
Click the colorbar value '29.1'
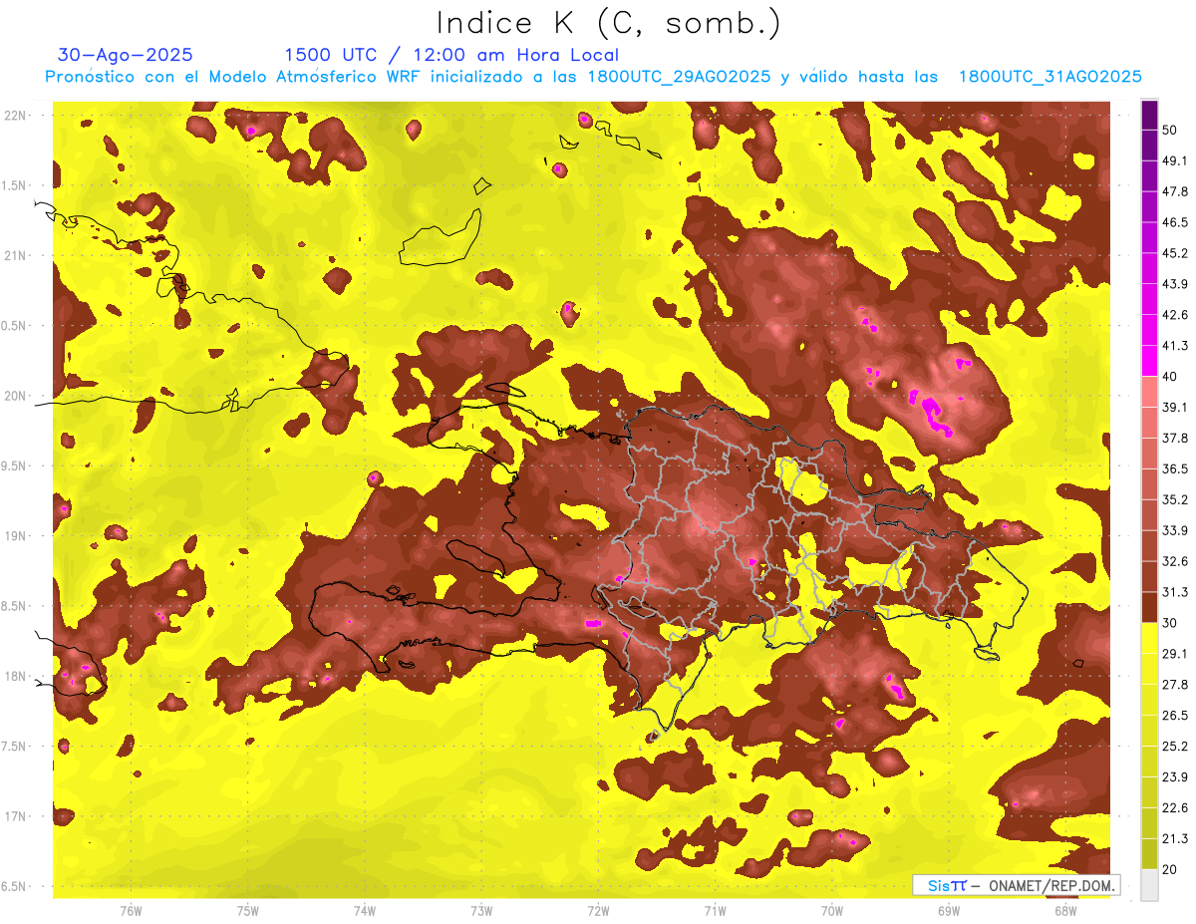(x=1175, y=654)
